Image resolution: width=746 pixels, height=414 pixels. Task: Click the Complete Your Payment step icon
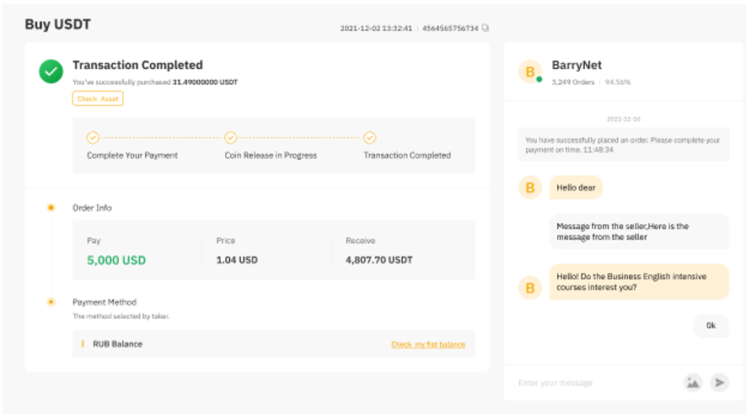pos(93,137)
